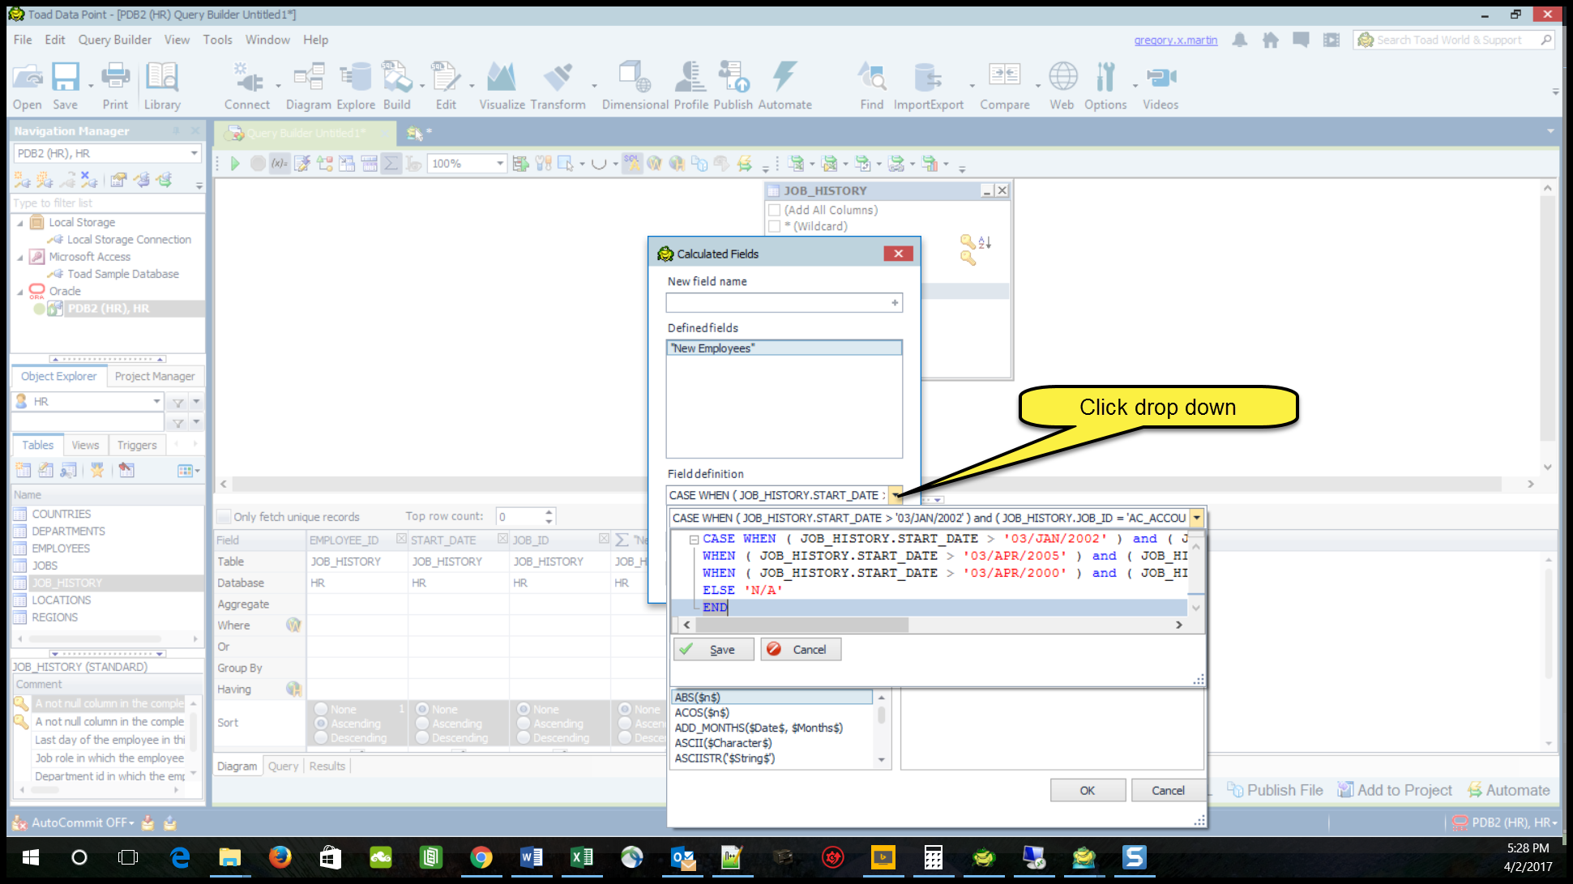Viewport: 1573px width, 884px height.
Task: Check the Wildcard box in JOB_HISTORY
Action: [775, 227]
